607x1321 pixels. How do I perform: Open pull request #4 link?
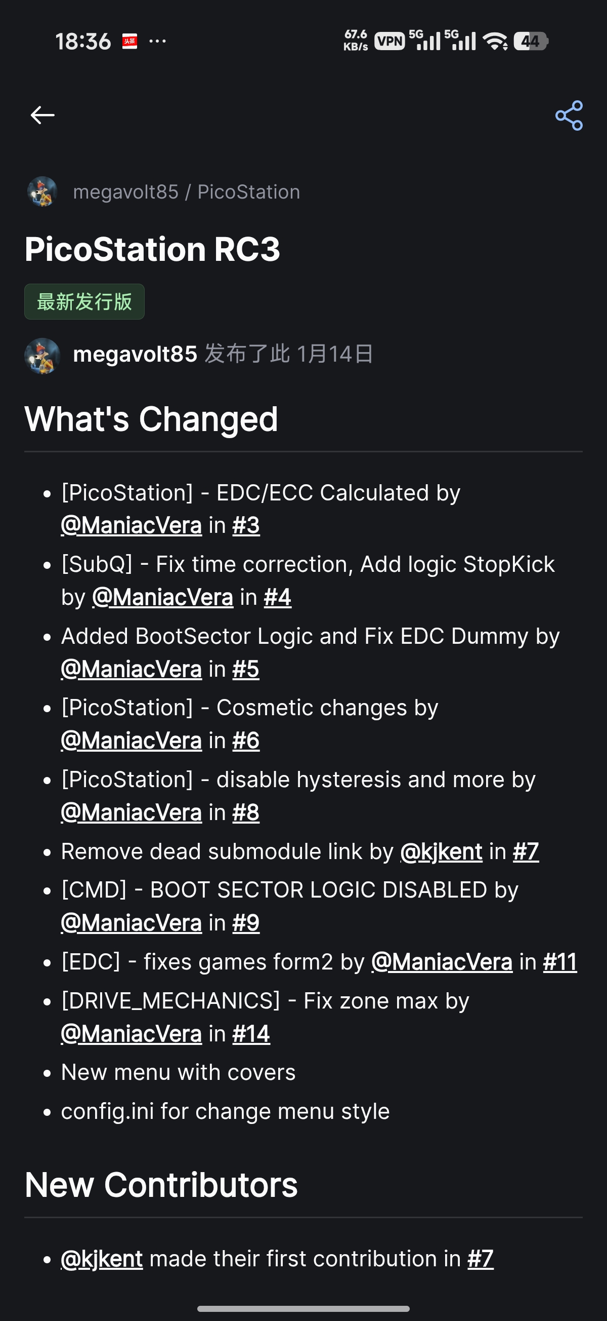pyautogui.click(x=278, y=597)
